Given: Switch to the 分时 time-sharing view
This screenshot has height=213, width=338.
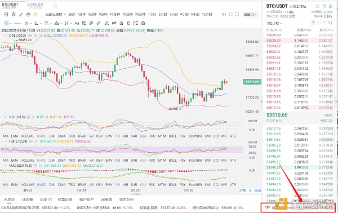Looking at the screenshot, I should (72, 15).
